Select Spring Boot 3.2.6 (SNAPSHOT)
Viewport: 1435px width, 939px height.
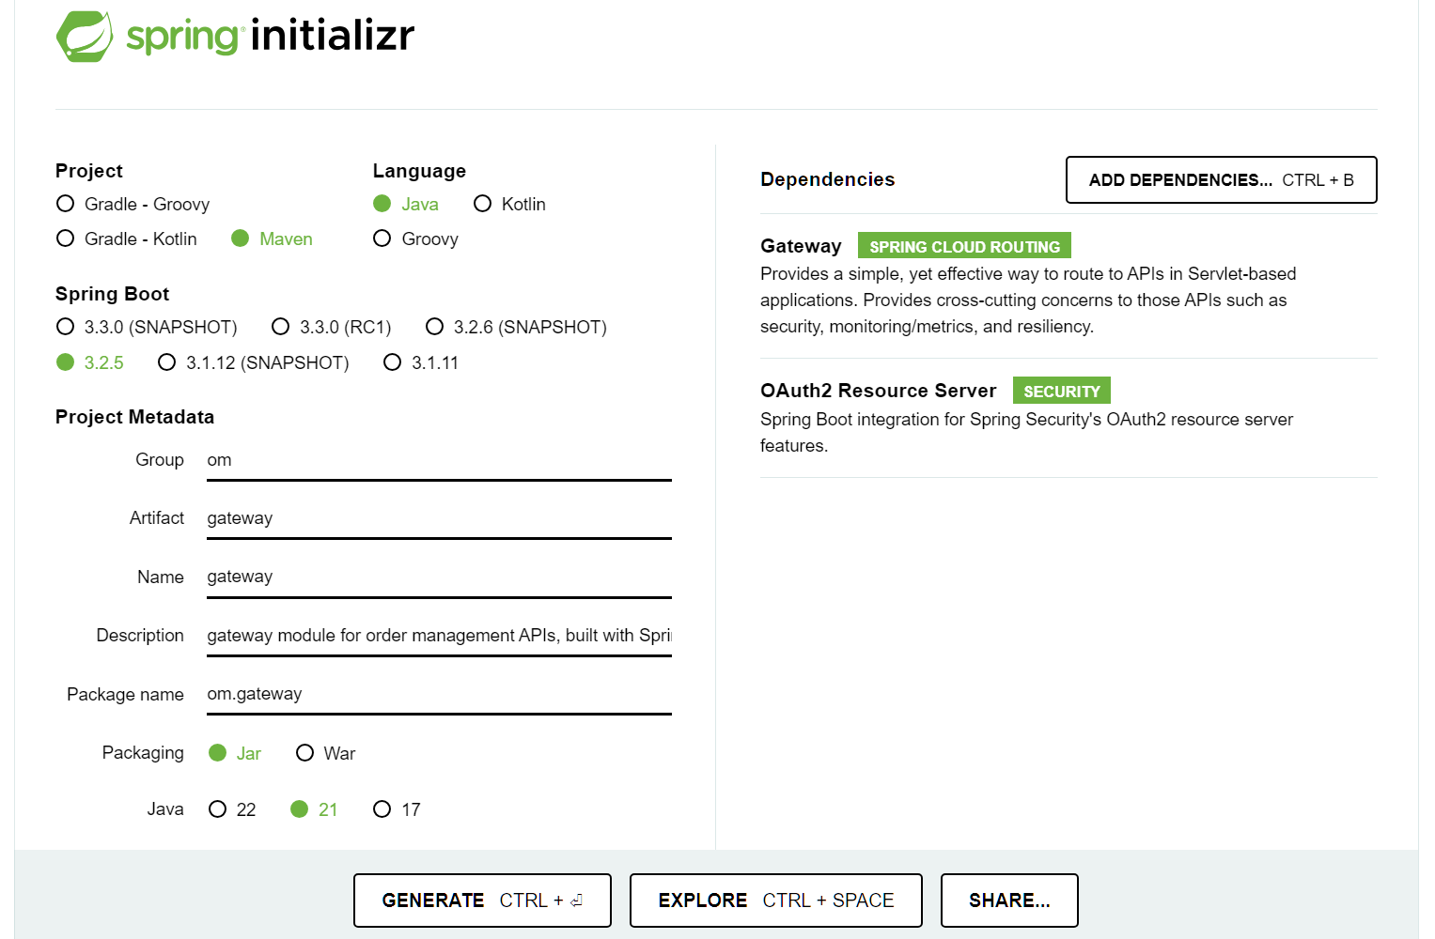point(516,327)
